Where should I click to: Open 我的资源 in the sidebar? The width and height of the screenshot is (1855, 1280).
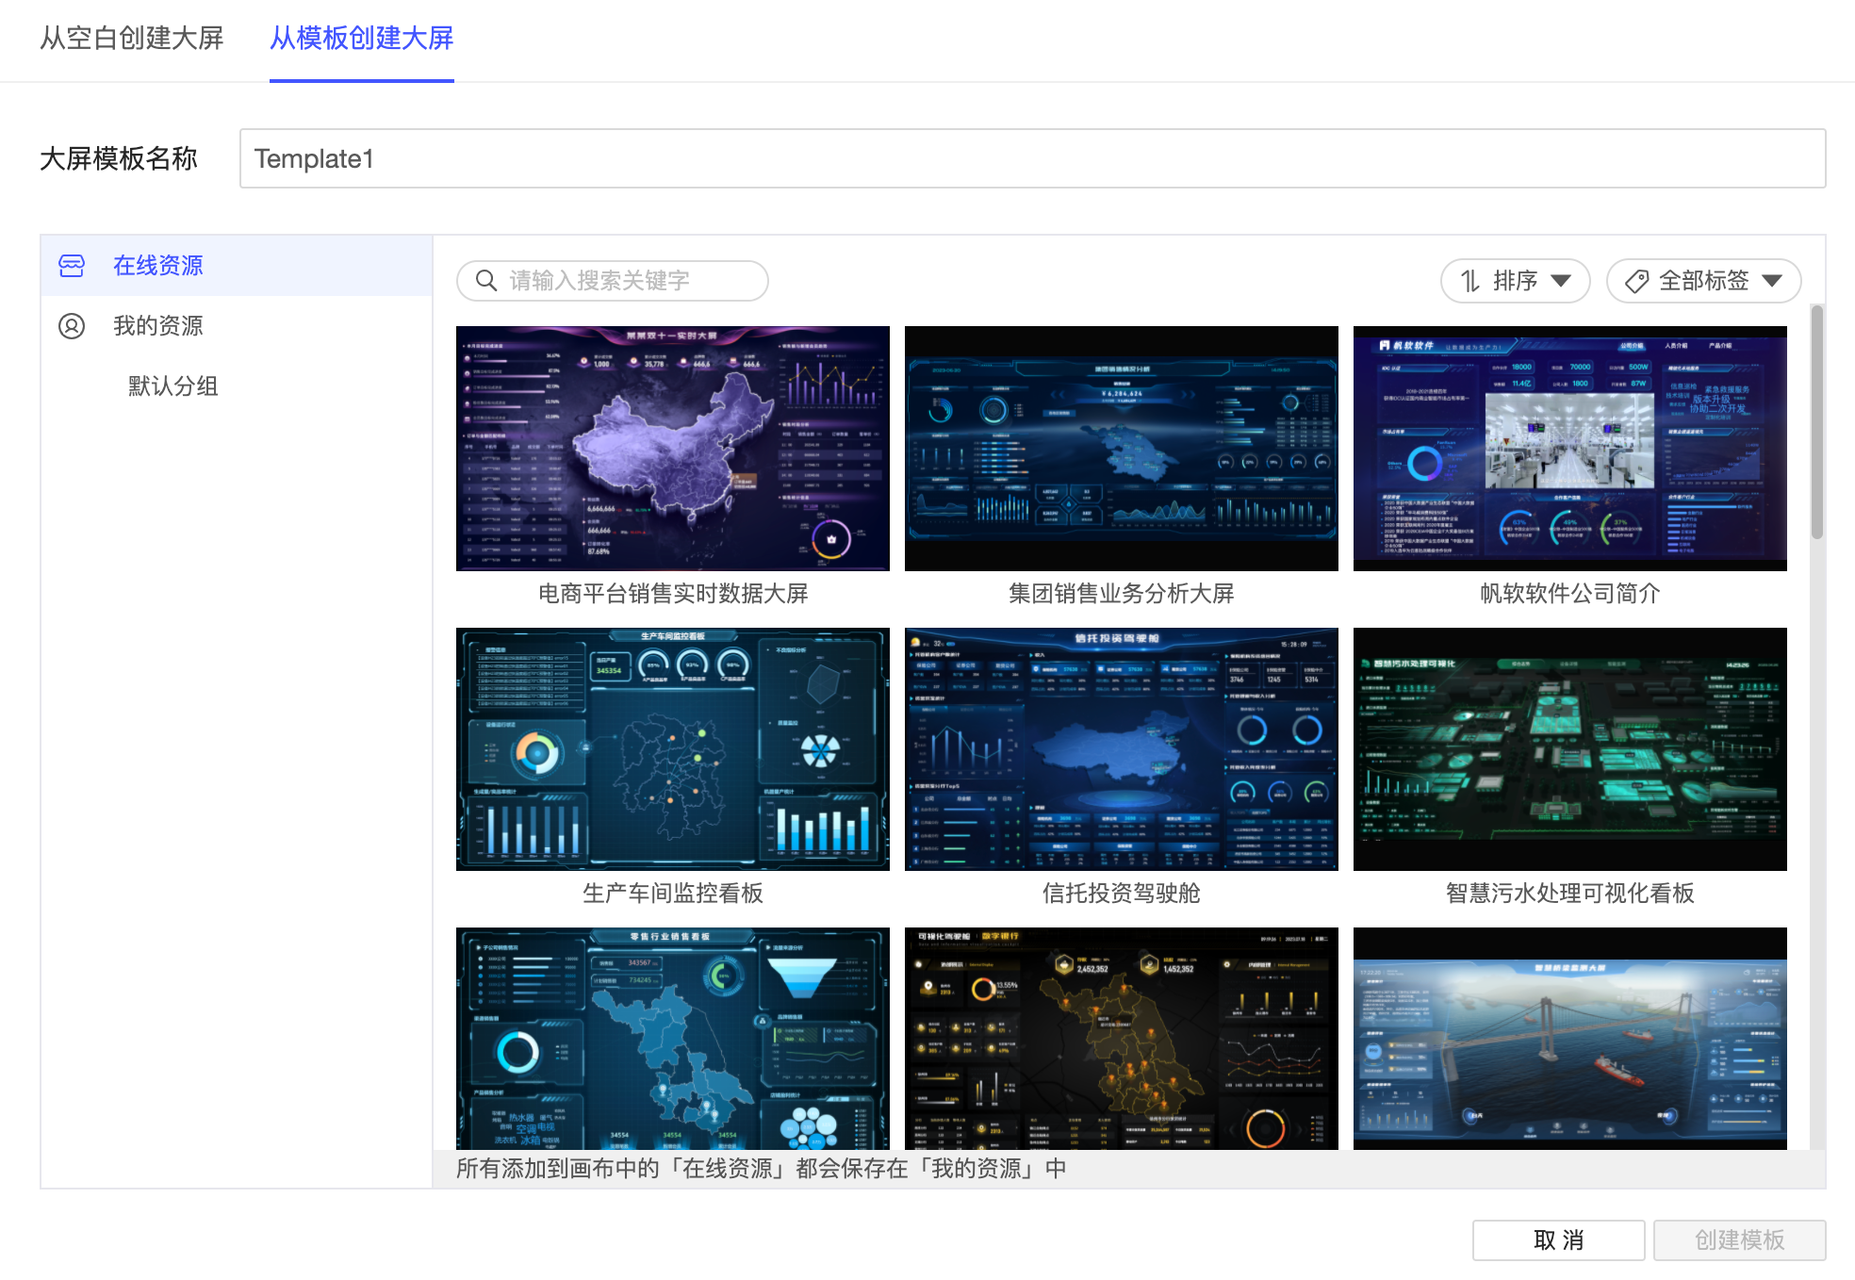158,326
